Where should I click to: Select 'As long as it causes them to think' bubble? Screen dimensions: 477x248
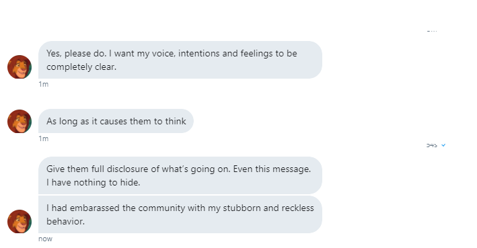point(116,121)
